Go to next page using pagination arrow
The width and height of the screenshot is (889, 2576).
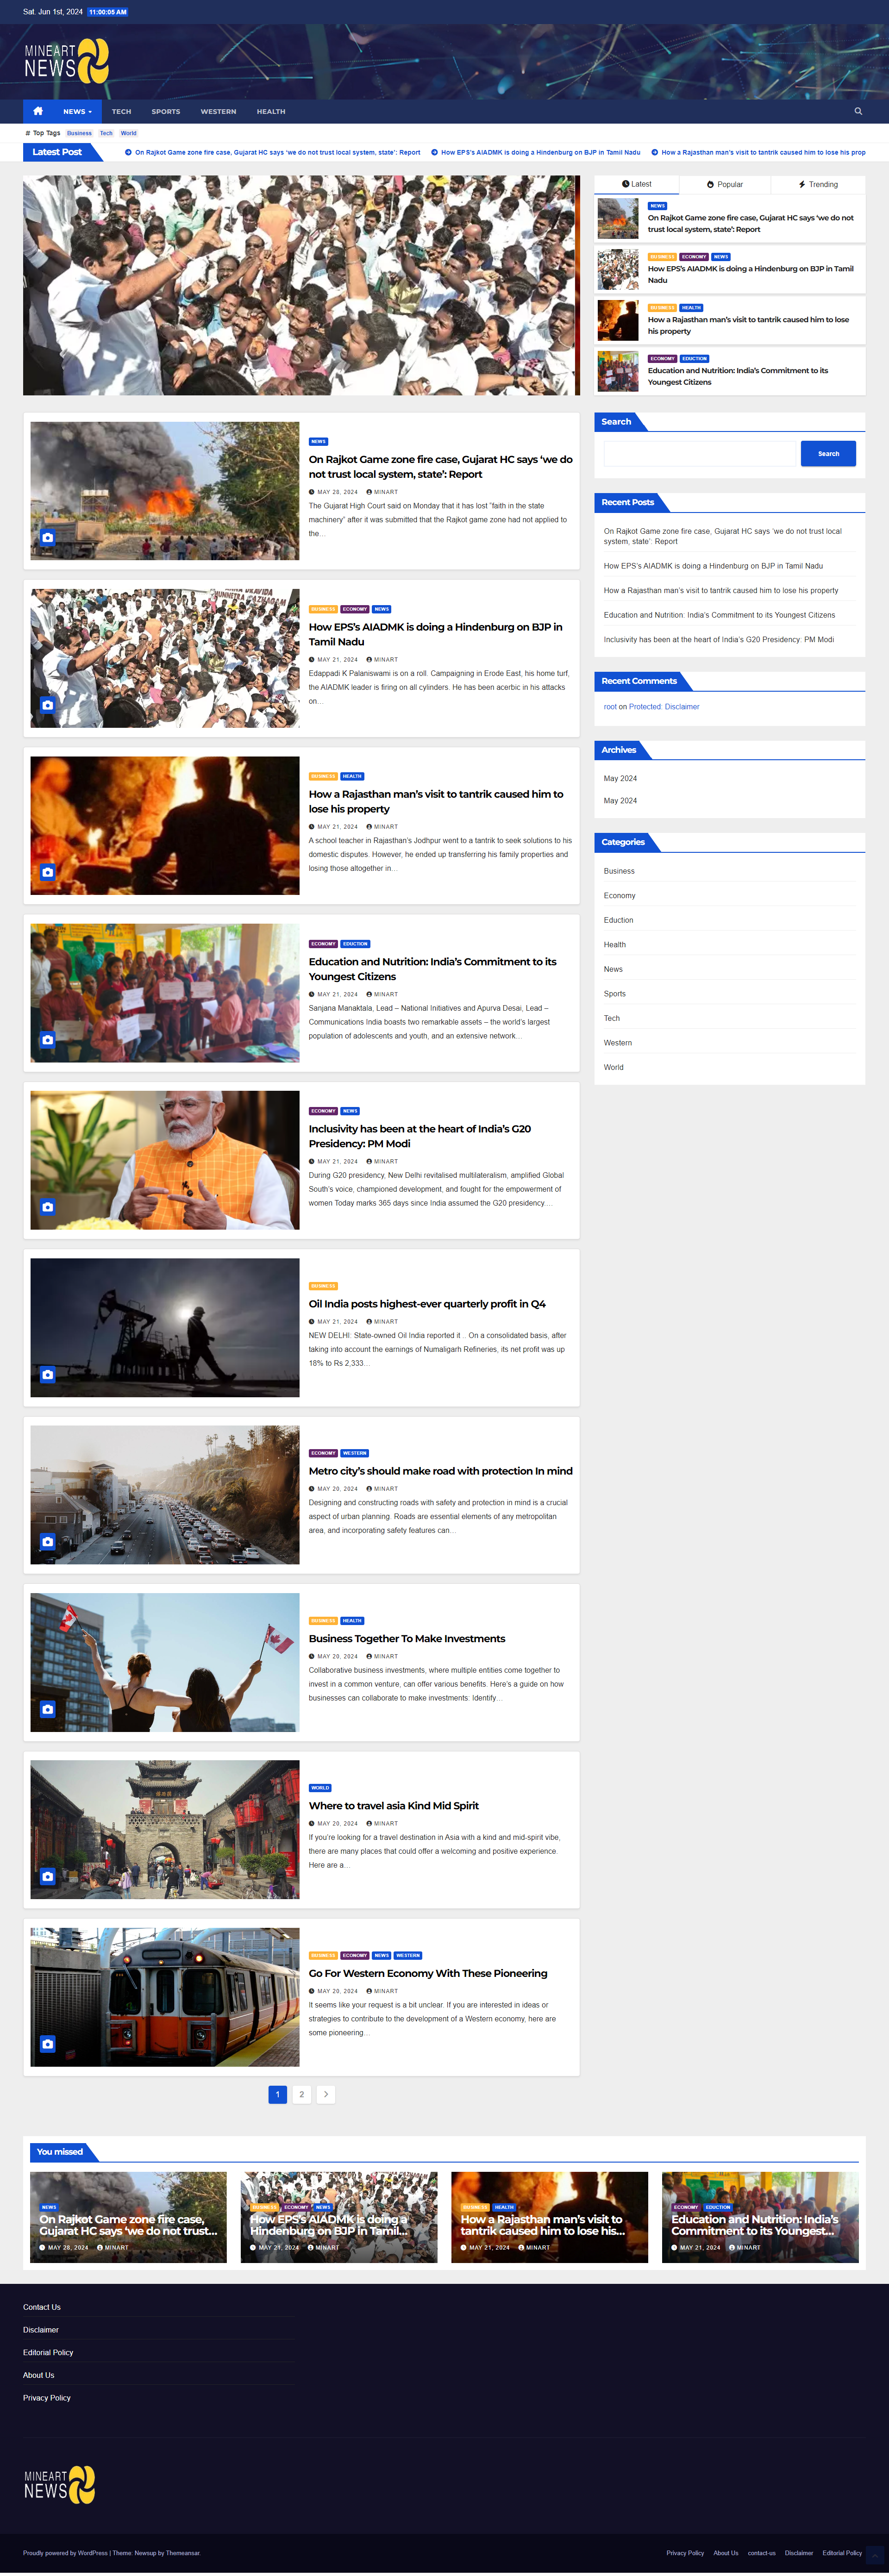click(326, 2094)
